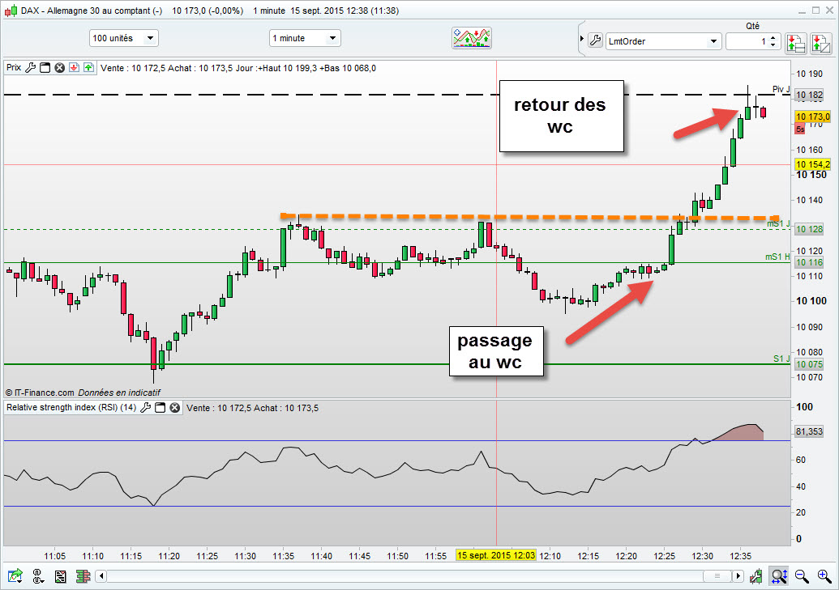Click the Piv J pivot line label
The height and width of the screenshot is (590, 839).
[781, 89]
